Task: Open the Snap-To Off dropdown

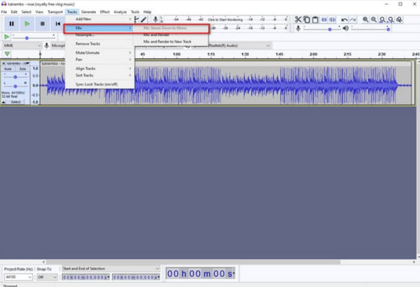Action: 47,277
